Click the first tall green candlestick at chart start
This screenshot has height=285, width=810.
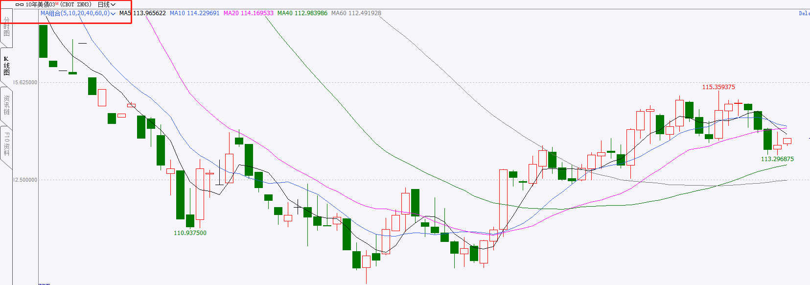43,41
